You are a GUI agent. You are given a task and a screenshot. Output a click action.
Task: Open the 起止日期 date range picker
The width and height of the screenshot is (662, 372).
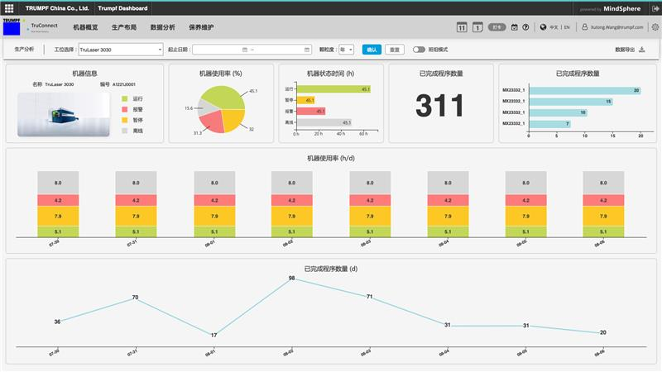point(252,50)
